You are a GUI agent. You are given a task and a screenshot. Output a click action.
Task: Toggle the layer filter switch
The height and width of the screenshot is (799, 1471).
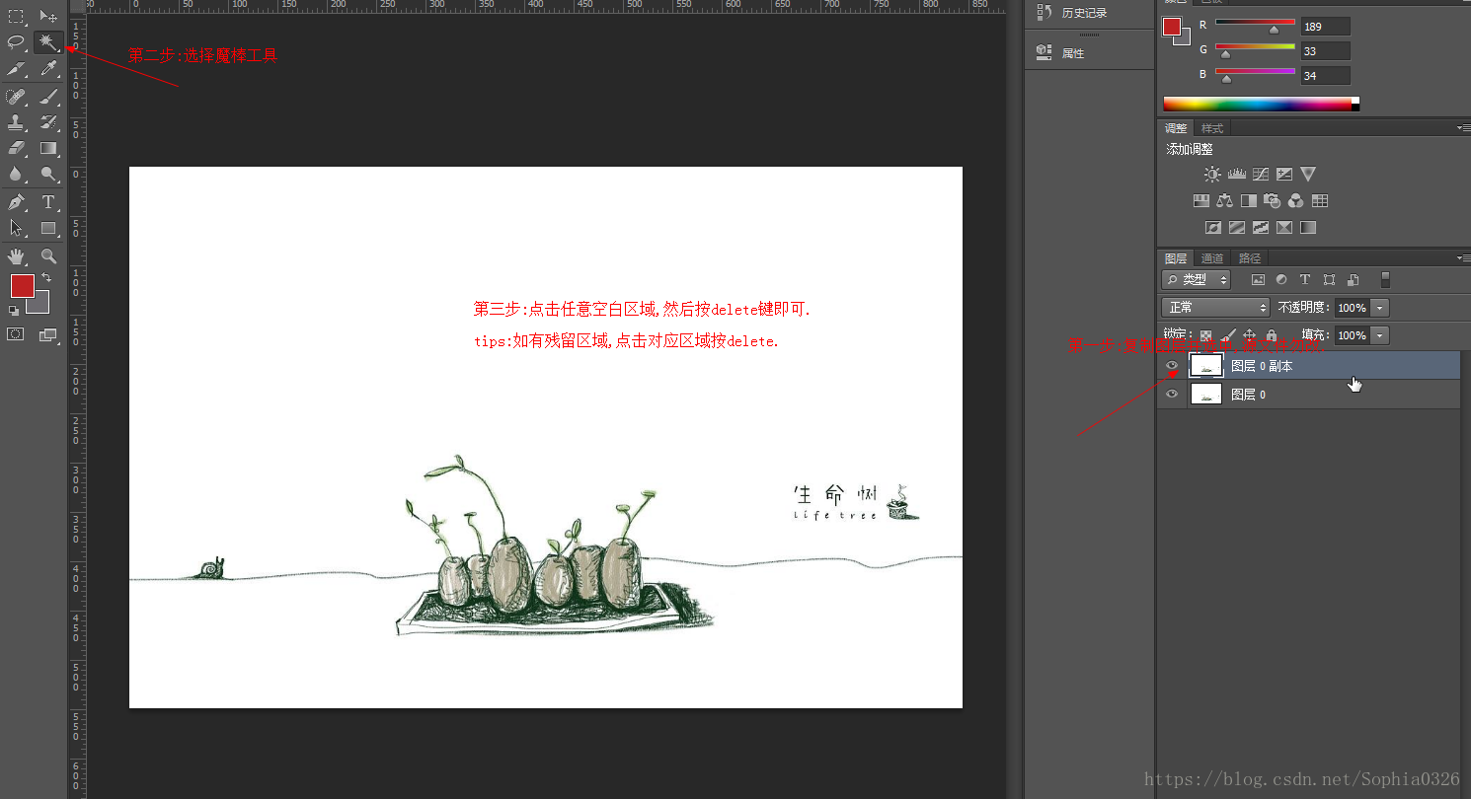click(1385, 280)
